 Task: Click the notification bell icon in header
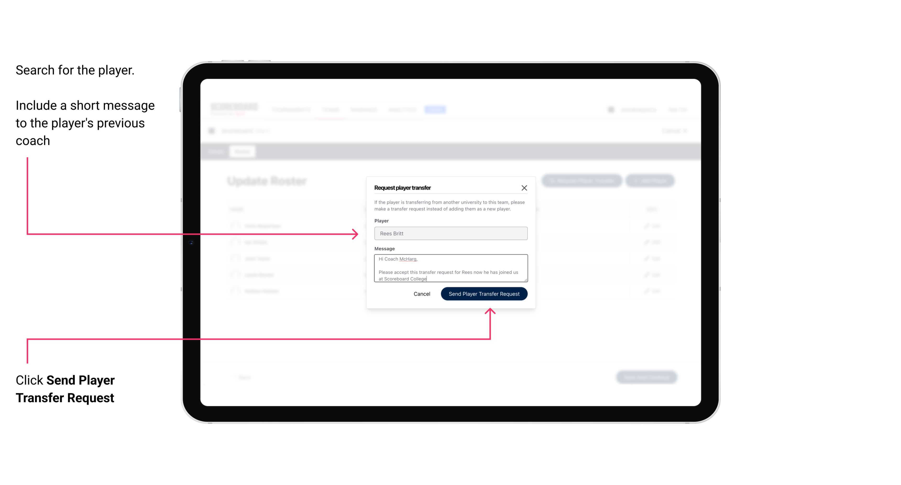click(x=610, y=109)
